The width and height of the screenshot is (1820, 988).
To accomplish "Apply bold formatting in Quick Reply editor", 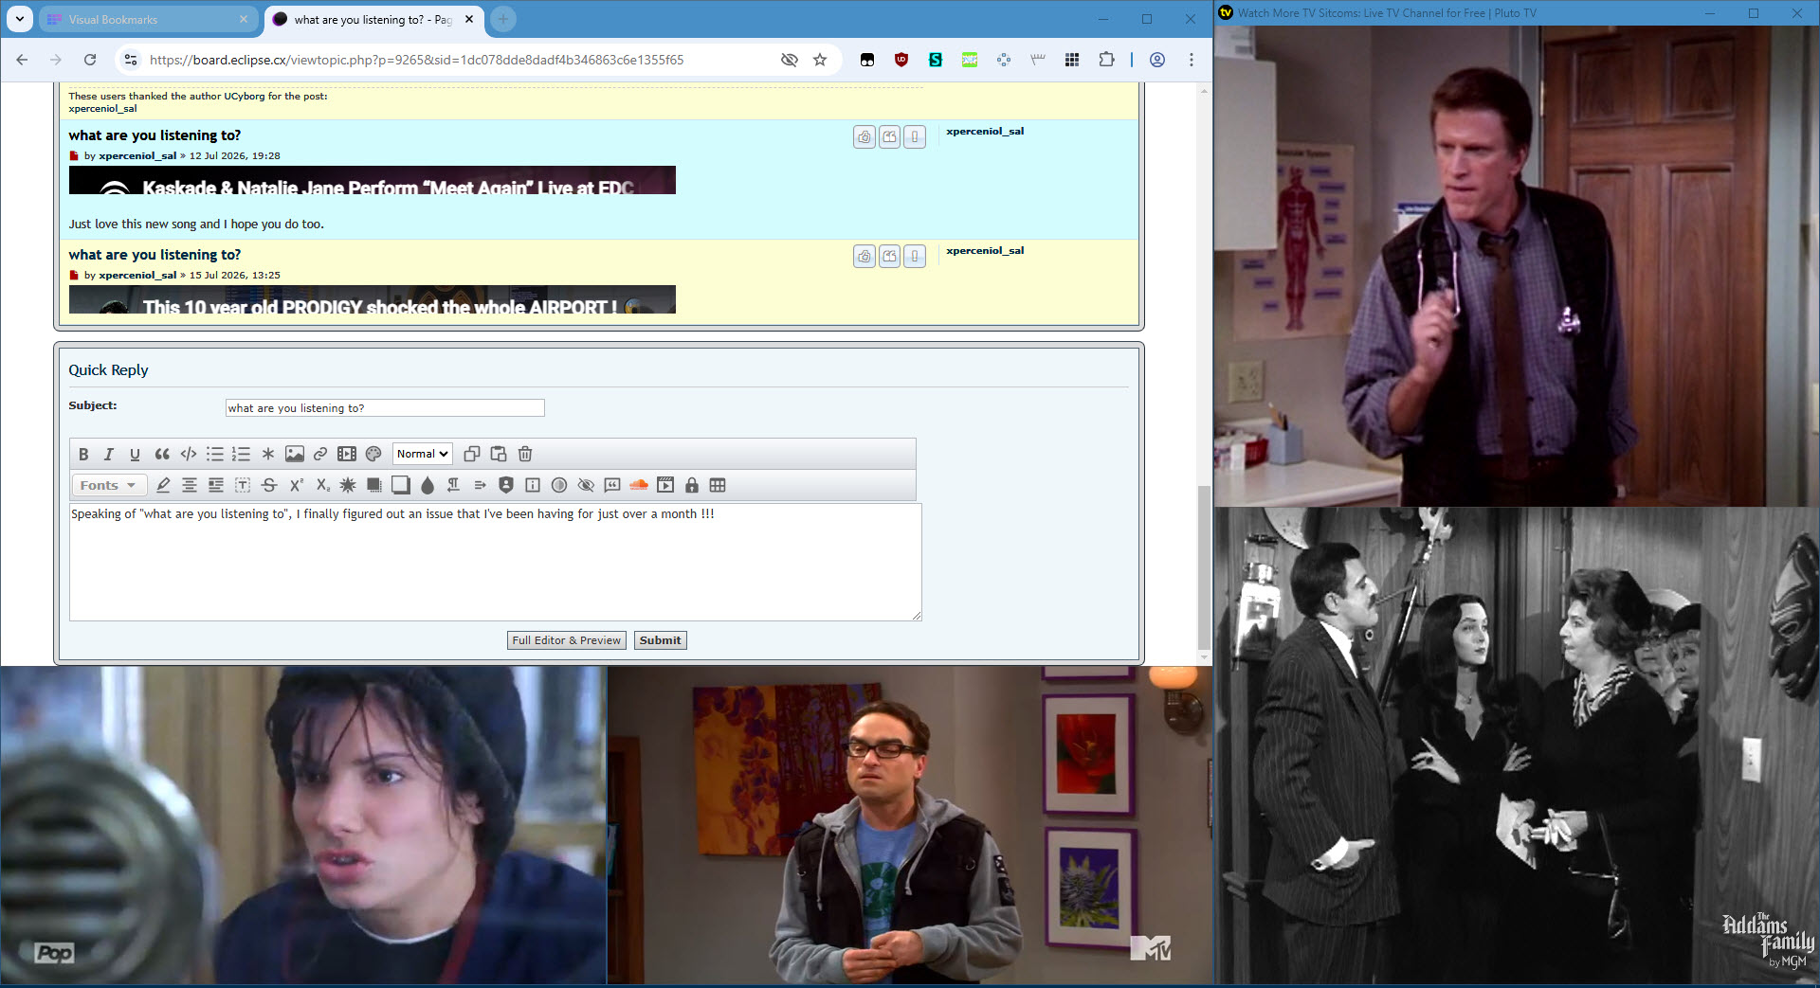I will [83, 454].
